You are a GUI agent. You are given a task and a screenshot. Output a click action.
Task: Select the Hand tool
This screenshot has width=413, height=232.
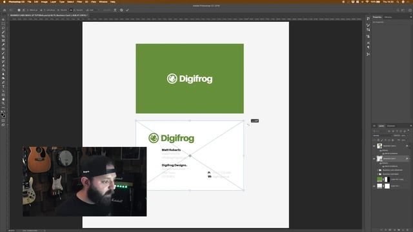coord(3,99)
